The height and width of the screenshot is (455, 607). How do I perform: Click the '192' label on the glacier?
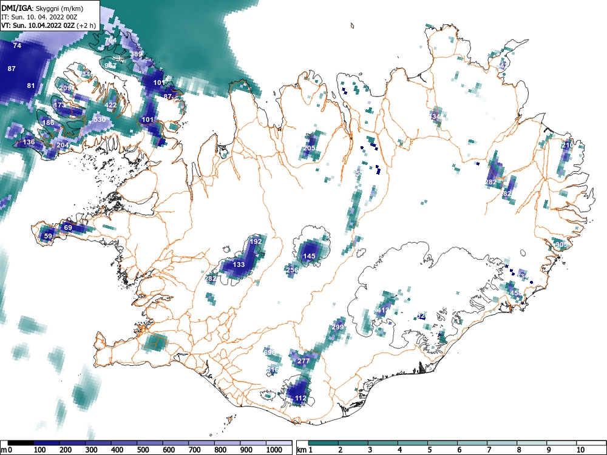pyautogui.click(x=256, y=241)
